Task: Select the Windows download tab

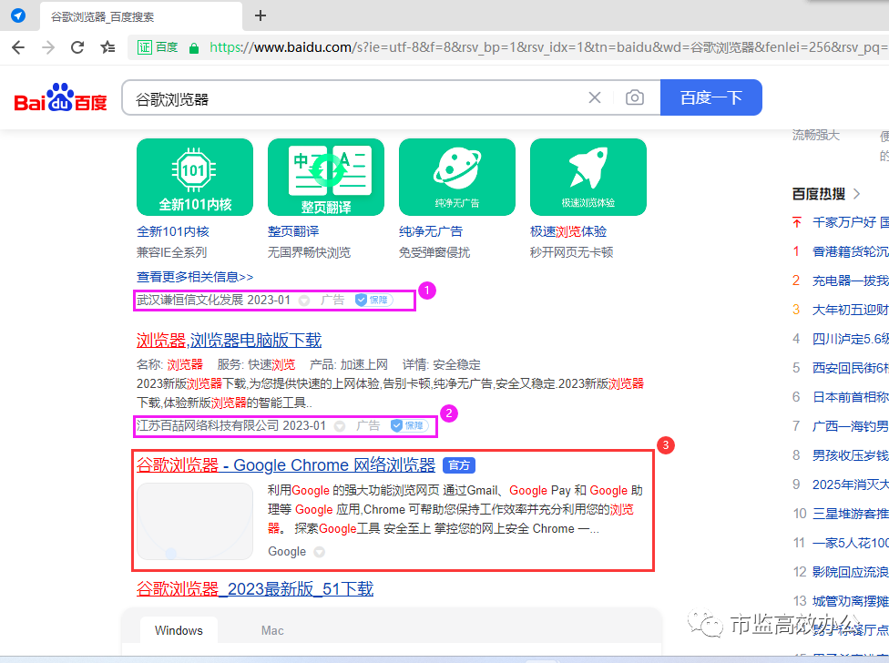Action: pyautogui.click(x=179, y=630)
